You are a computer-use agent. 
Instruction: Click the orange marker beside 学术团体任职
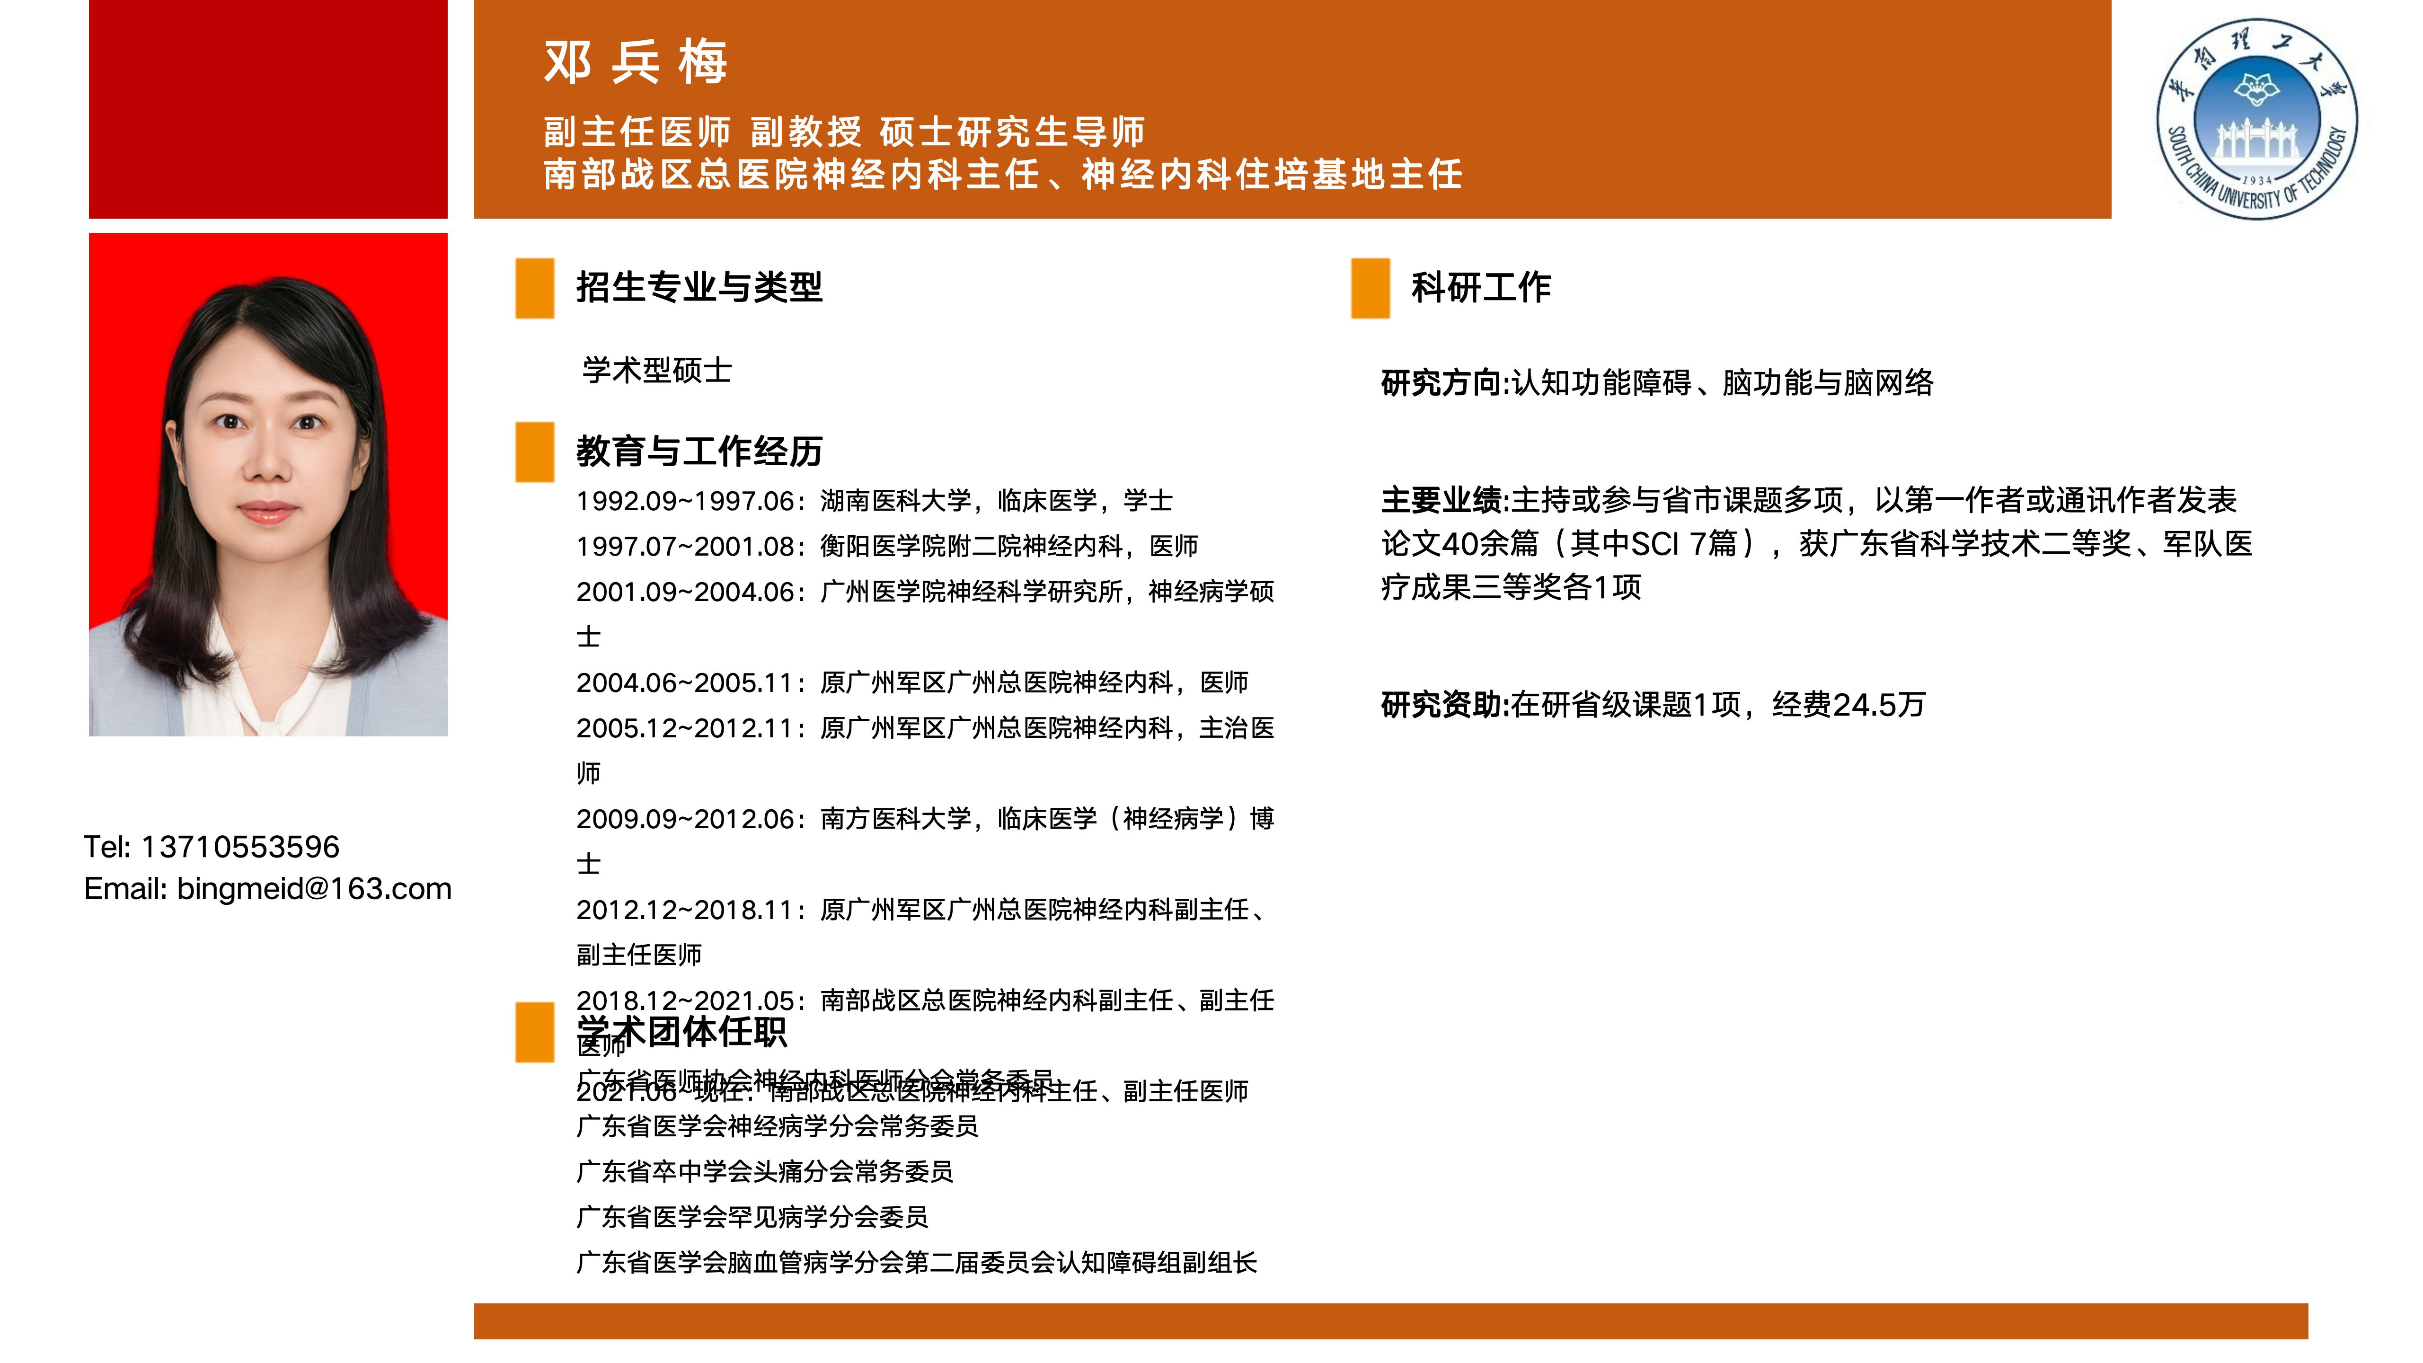pos(534,1032)
